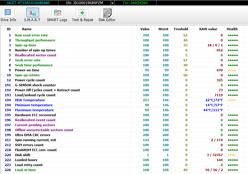Select the Reallocated sector count row

pos(122,55)
